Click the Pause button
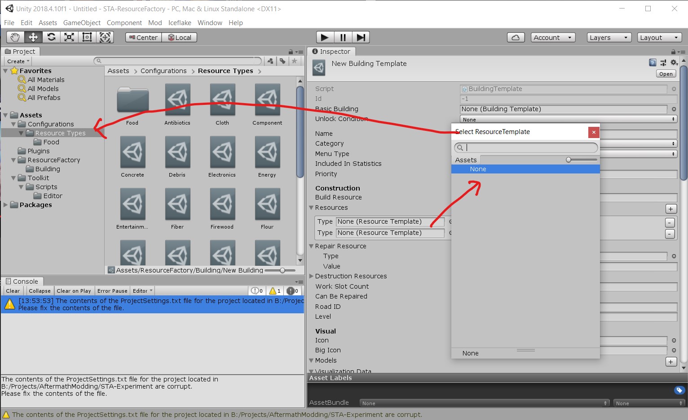Screen dimensions: 688x420 343,37
